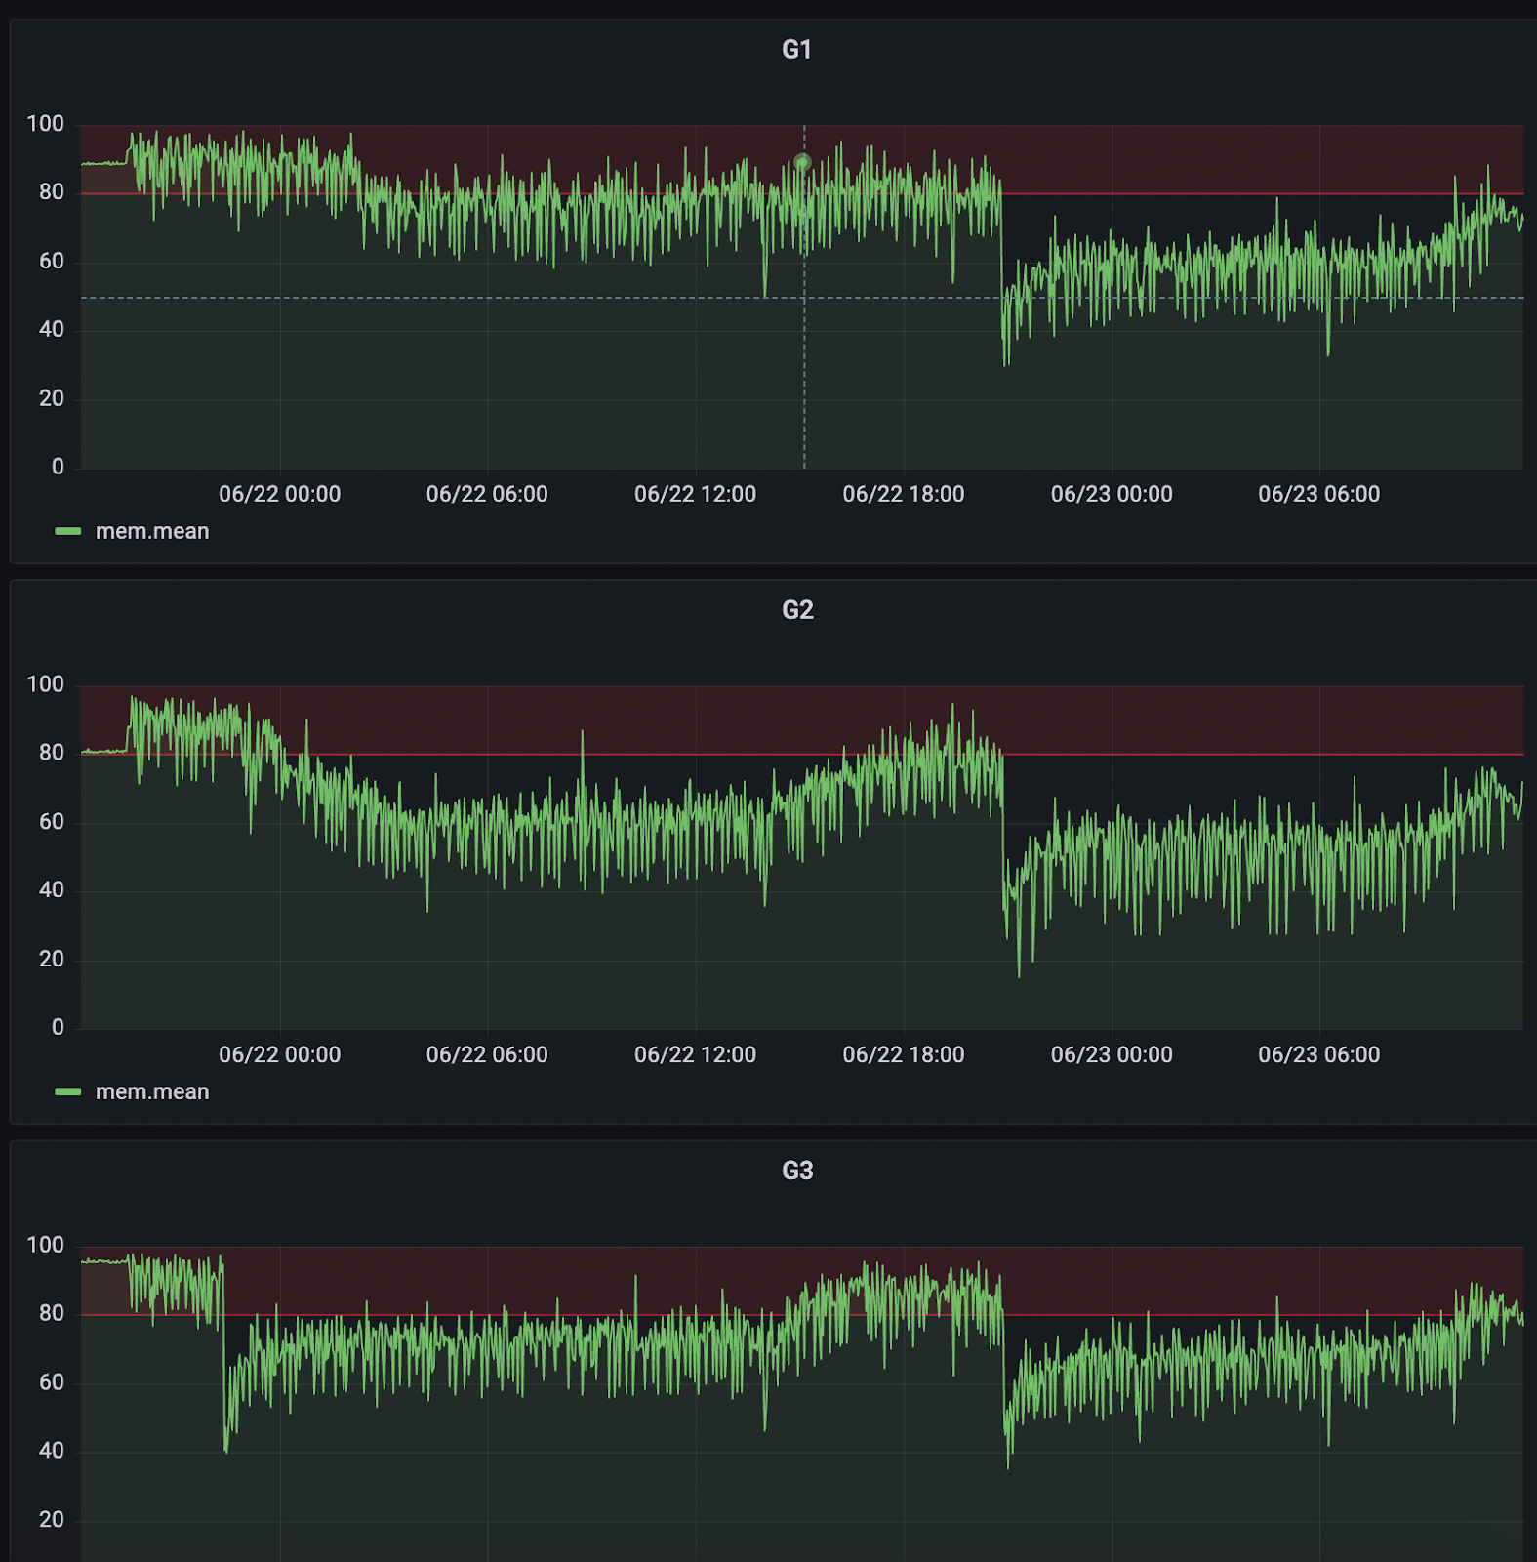Click the 06/23 06:00 label under G1
This screenshot has height=1562, width=1537.
(x=1318, y=495)
